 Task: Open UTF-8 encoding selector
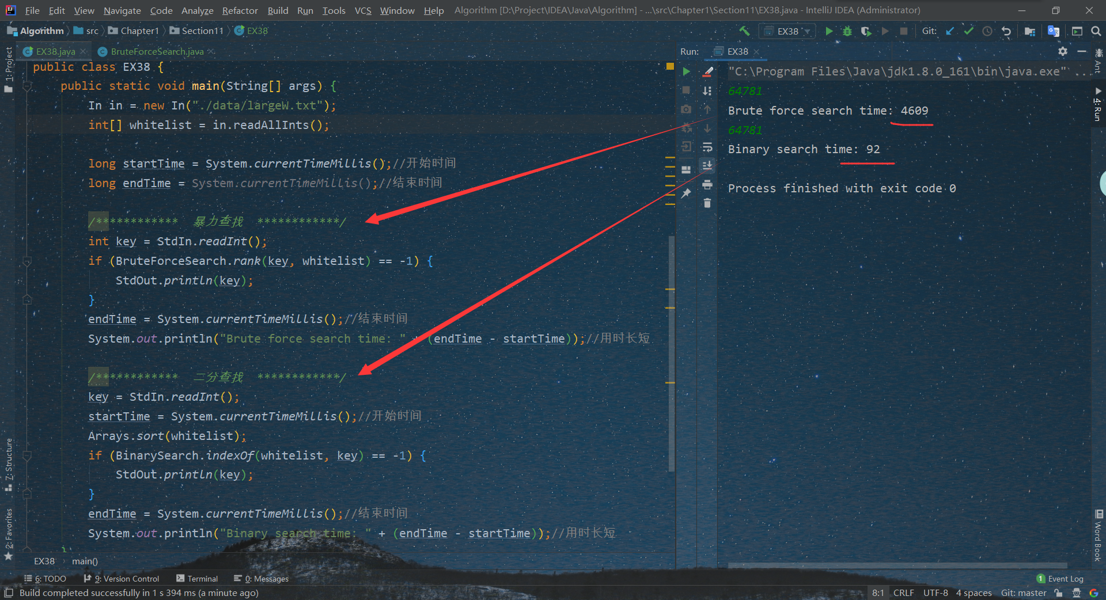coord(935,593)
